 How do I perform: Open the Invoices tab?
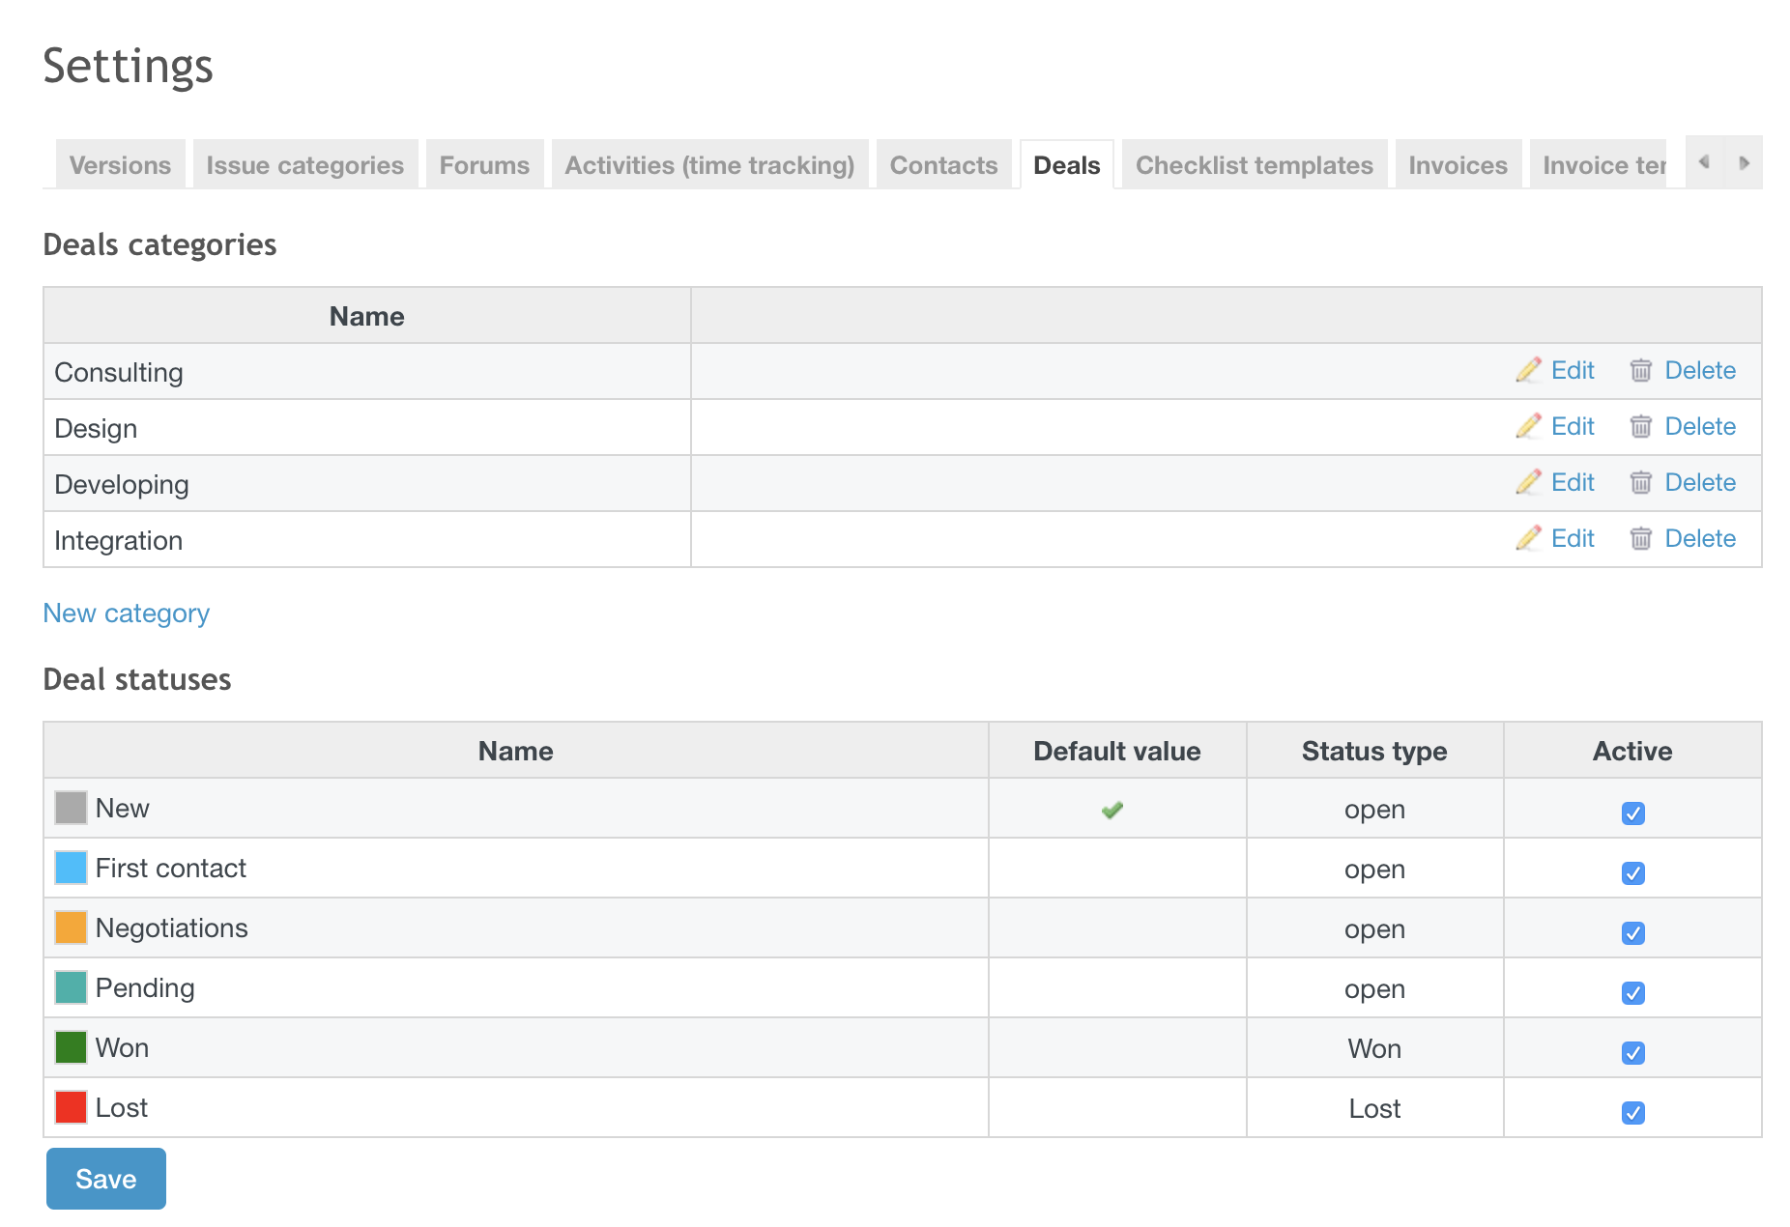(x=1458, y=164)
